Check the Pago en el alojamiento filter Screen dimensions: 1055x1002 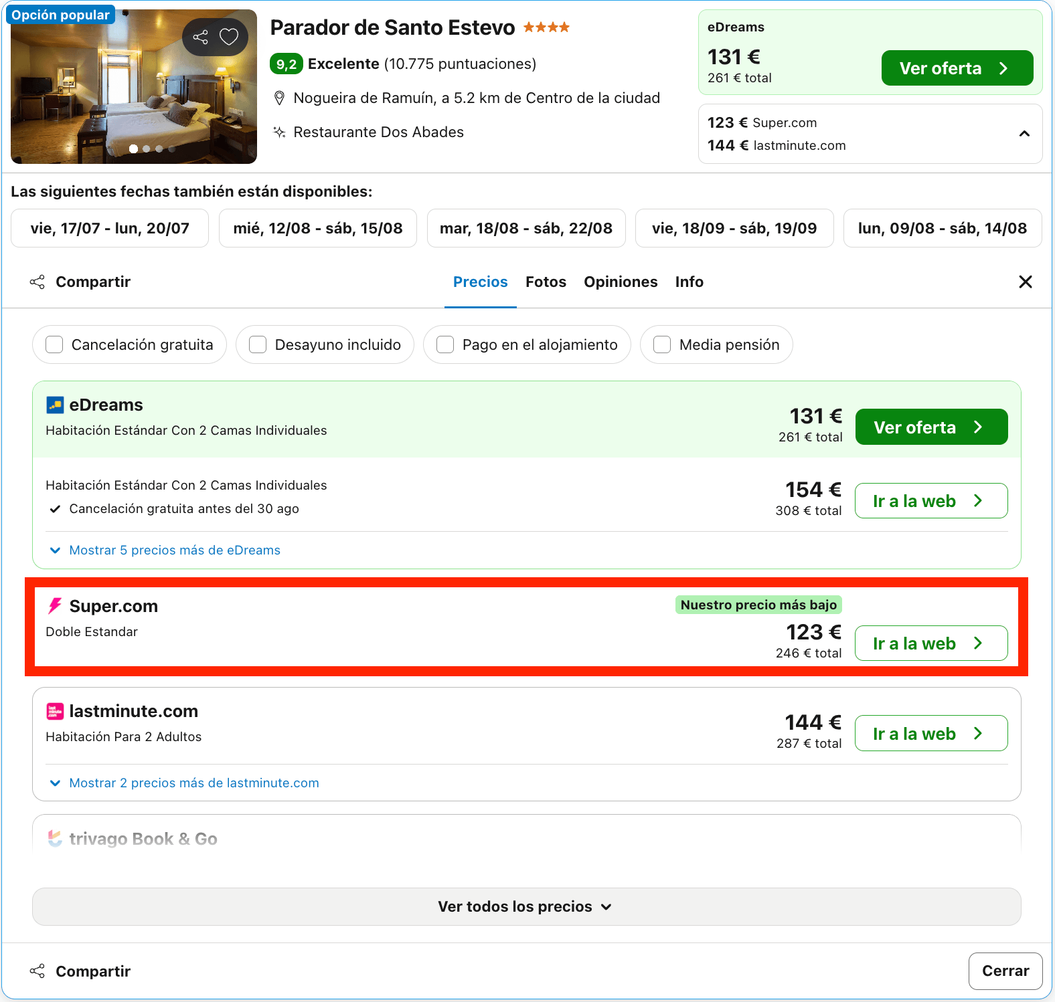point(445,344)
